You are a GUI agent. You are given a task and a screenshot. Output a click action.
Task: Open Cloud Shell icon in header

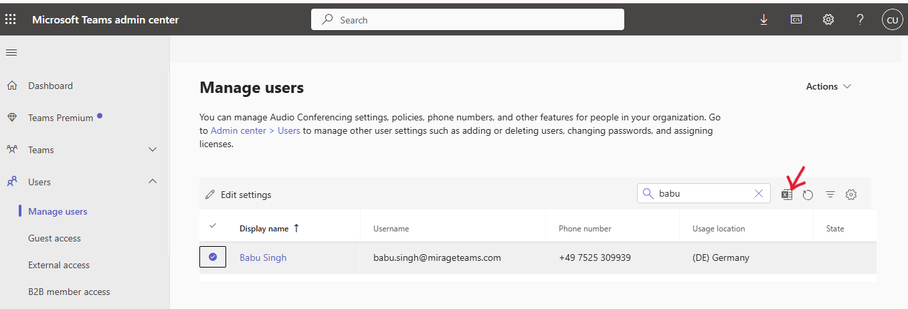[796, 20]
